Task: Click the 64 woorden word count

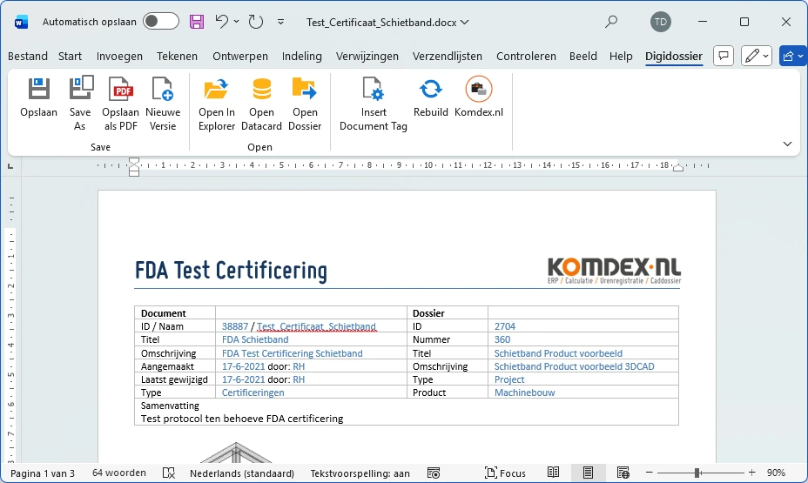Action: (119, 473)
